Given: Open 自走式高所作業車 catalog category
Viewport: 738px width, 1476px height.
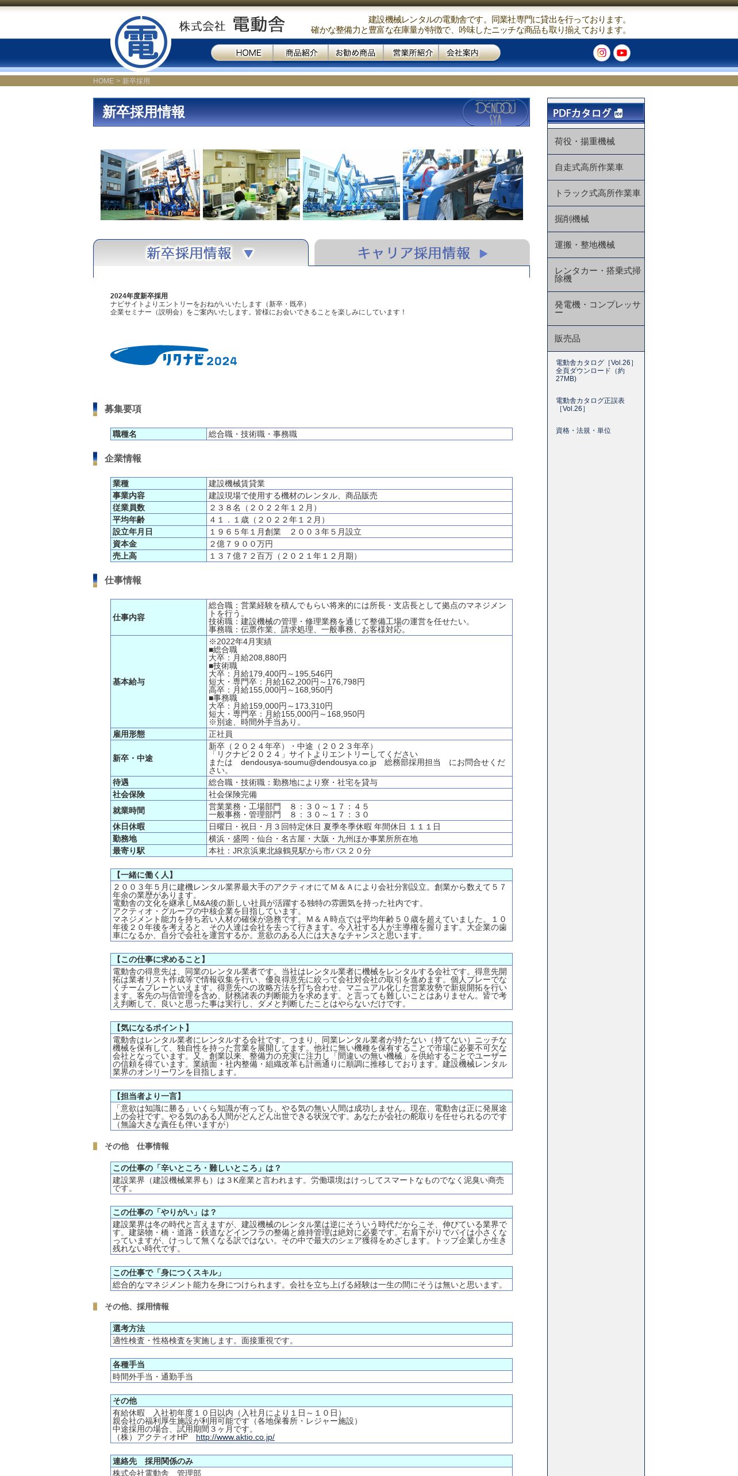Looking at the screenshot, I should 595,167.
